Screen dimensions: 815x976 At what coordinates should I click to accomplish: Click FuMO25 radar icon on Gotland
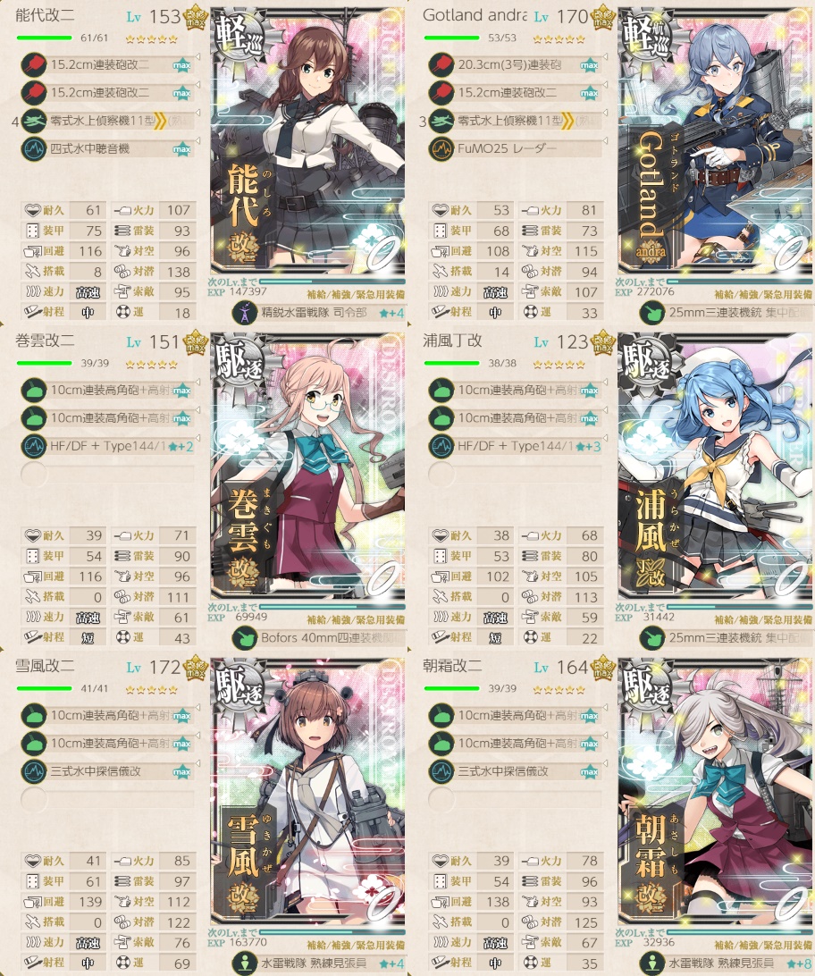coord(441,148)
